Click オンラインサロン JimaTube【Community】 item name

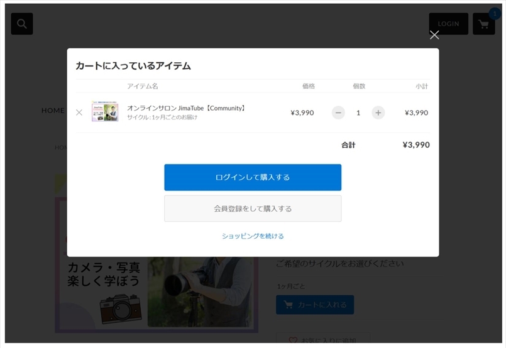pos(187,108)
